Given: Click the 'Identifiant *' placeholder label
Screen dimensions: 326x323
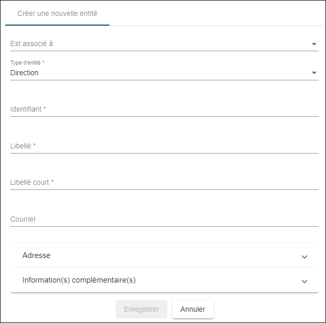Looking at the screenshot, I should [x=28, y=109].
